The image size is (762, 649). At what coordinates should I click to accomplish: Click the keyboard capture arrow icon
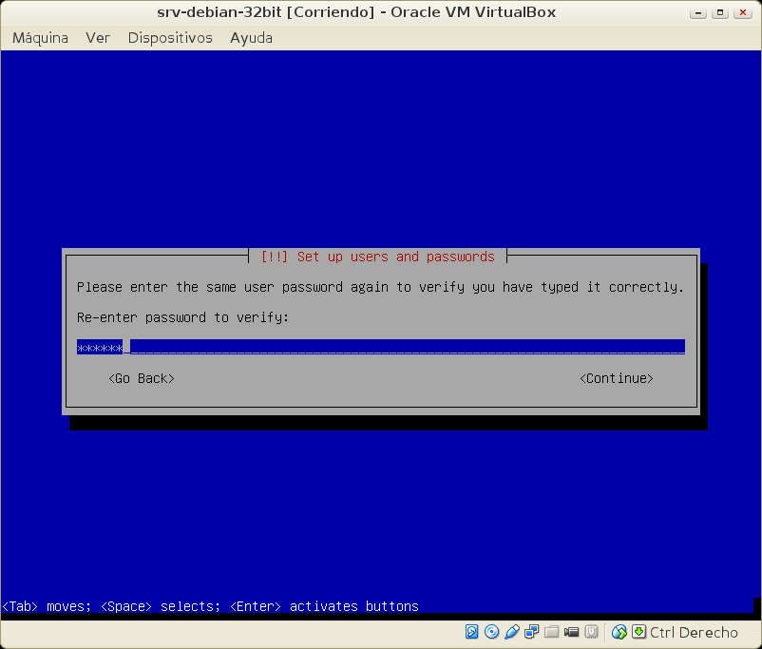coord(638,632)
